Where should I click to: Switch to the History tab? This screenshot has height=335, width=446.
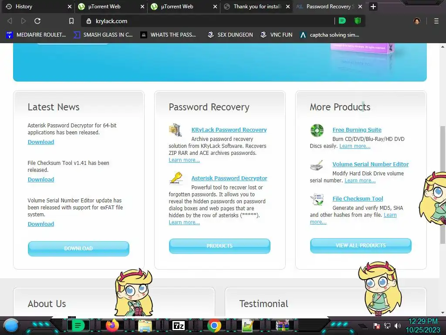pyautogui.click(x=38, y=7)
